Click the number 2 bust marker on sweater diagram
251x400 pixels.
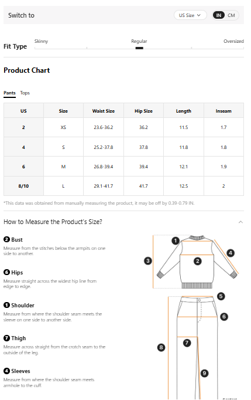click(x=198, y=261)
